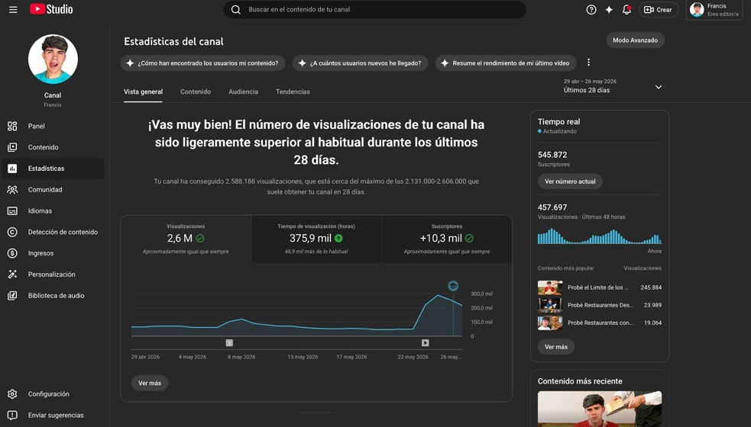Image resolution: width=751 pixels, height=427 pixels.
Task: Open the Personalización wand icon
Action: [x=12, y=274]
